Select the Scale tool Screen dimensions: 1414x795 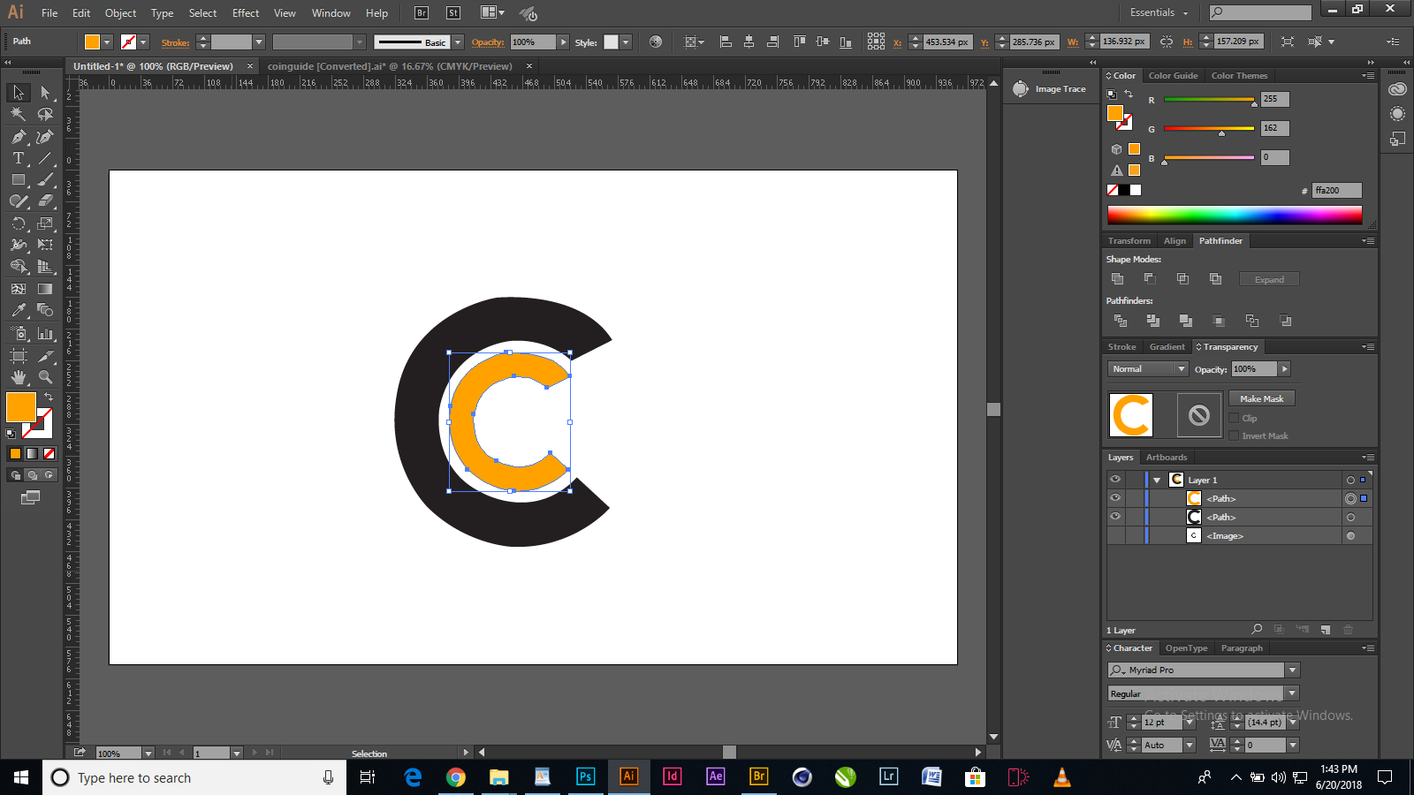pyautogui.click(x=45, y=223)
